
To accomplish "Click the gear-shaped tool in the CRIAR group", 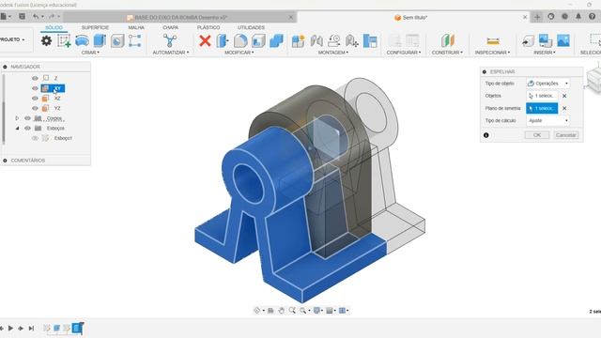I will point(46,40).
